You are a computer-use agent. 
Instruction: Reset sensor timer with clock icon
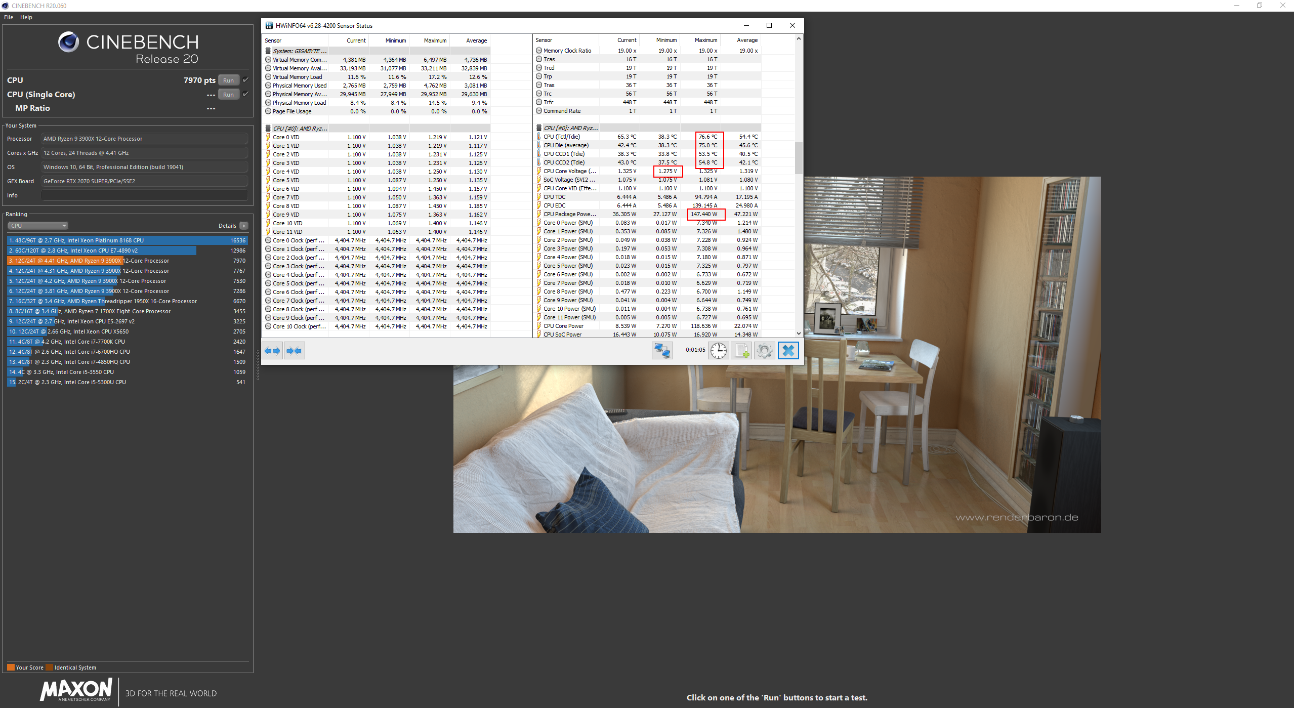tap(718, 351)
